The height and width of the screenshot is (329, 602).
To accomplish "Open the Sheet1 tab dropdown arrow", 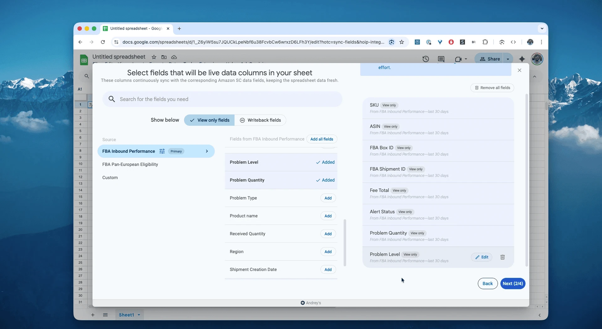I will [139, 315].
